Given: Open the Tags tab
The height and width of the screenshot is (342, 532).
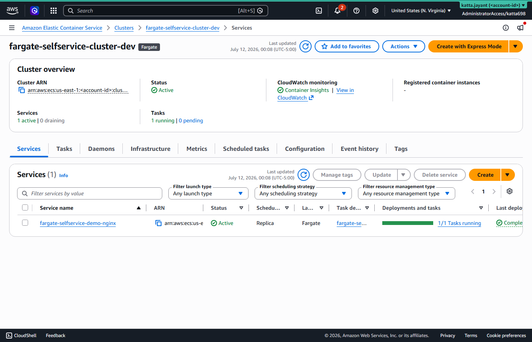Looking at the screenshot, I should 401,149.
